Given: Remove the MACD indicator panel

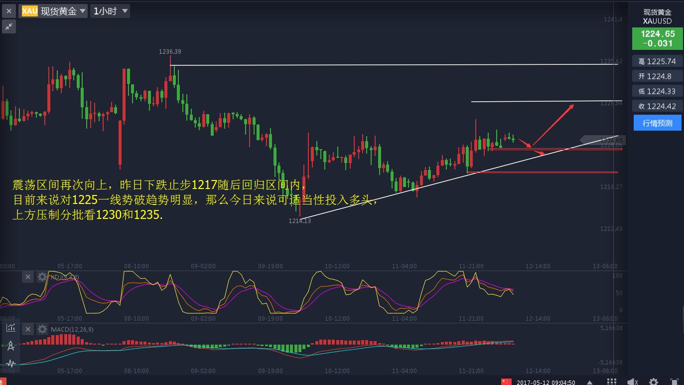Looking at the screenshot, I should tap(28, 329).
